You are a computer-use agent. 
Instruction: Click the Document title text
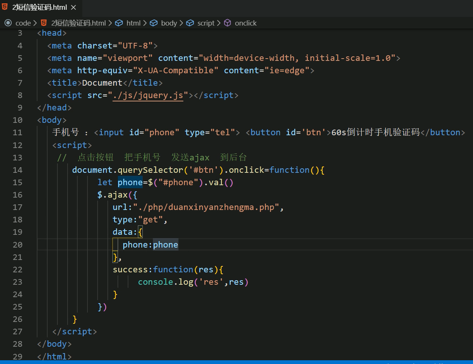tap(102, 83)
